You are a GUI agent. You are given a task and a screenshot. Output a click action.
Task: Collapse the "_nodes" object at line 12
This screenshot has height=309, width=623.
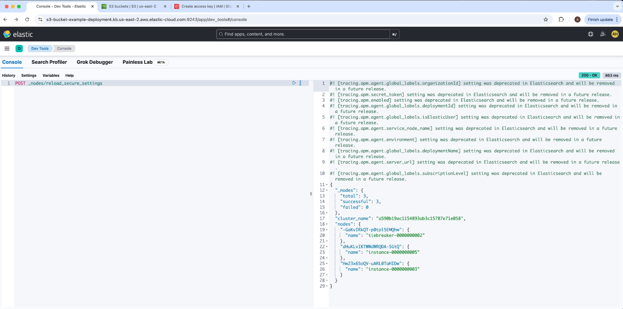pyautogui.click(x=327, y=190)
